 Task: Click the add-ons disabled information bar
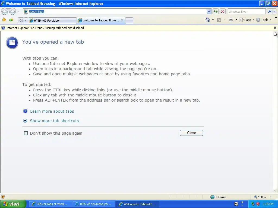coord(137,28)
